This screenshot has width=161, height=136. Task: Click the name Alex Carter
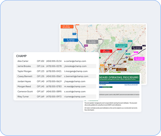click(x=23, y=61)
